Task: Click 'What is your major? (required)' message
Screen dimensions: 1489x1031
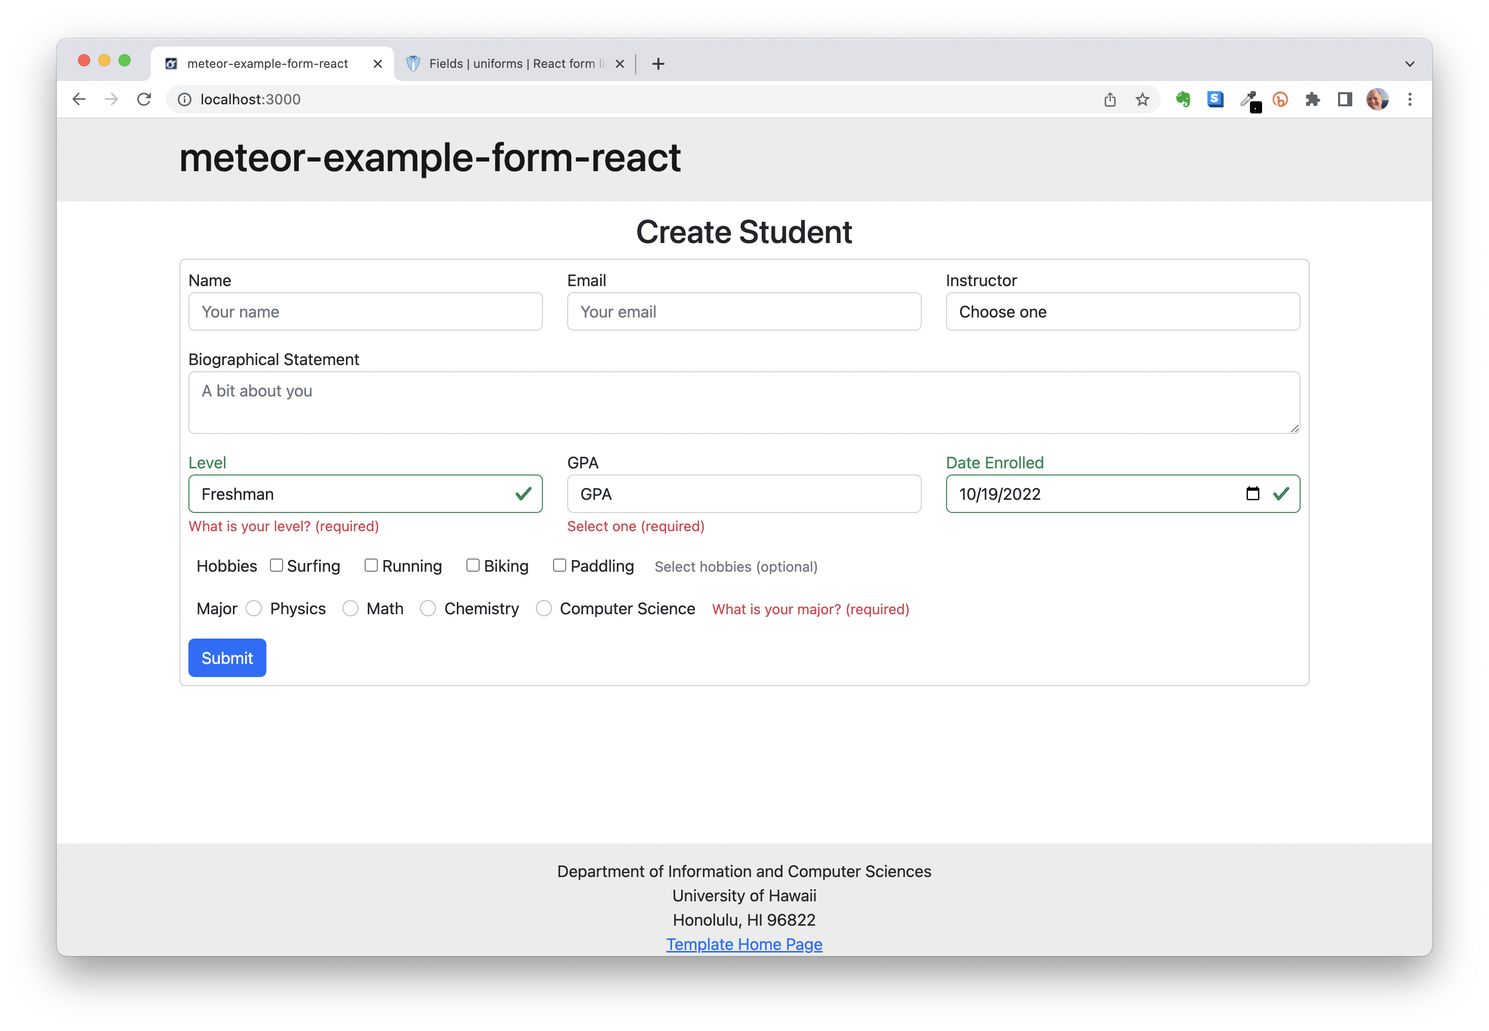Action: pyautogui.click(x=810, y=609)
